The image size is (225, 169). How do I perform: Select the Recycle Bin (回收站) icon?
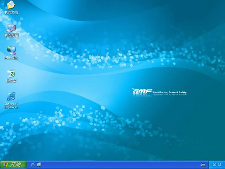coord(11,73)
